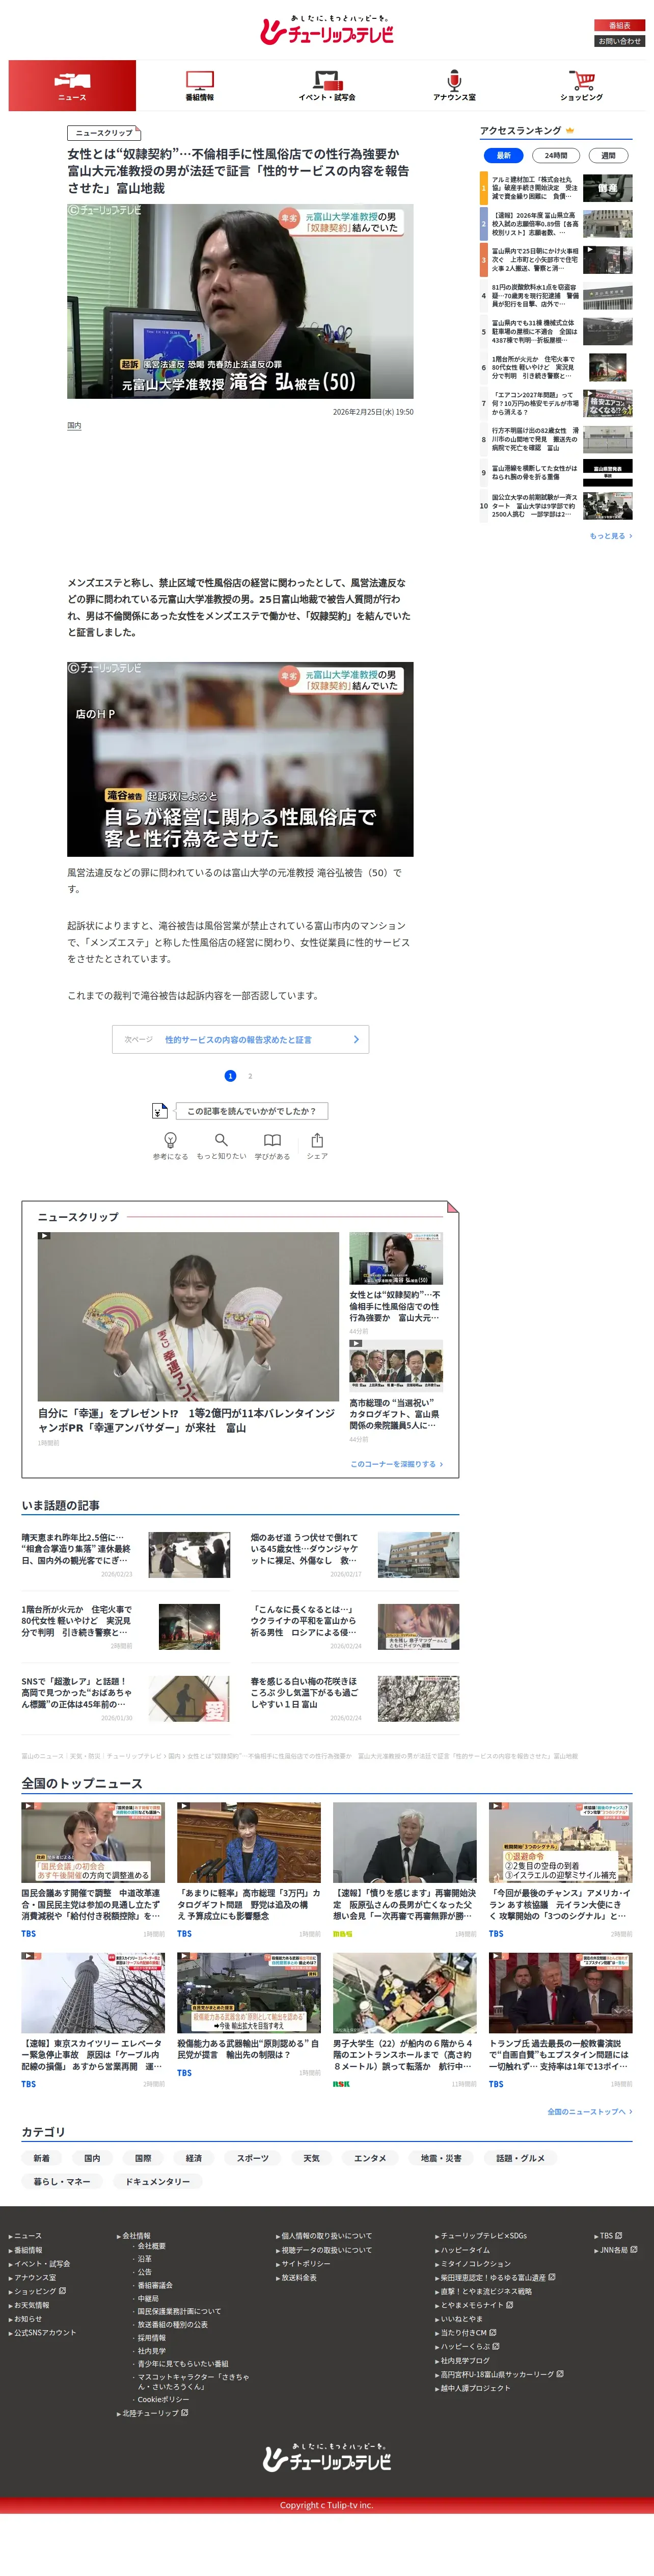Viewport: 654px width, 2576px height.
Task: Open footer link チューリップテレビ×SDGs
Action: (x=482, y=2235)
